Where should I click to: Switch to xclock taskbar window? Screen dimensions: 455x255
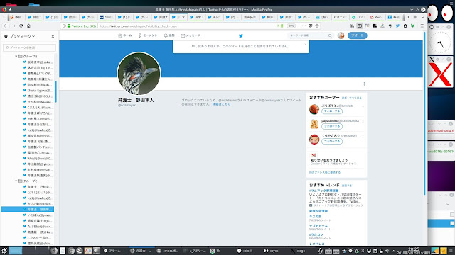245,251
